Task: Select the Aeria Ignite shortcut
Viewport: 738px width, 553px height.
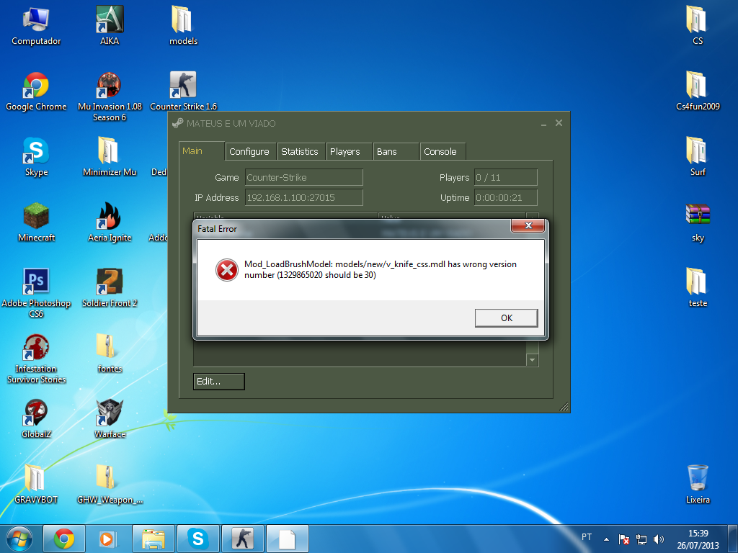Action: click(110, 217)
